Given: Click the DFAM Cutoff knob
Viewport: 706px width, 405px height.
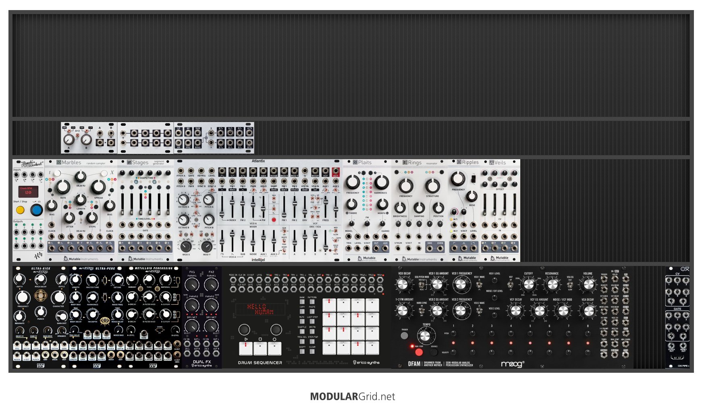Looking at the screenshot, I should pyautogui.click(x=528, y=285).
